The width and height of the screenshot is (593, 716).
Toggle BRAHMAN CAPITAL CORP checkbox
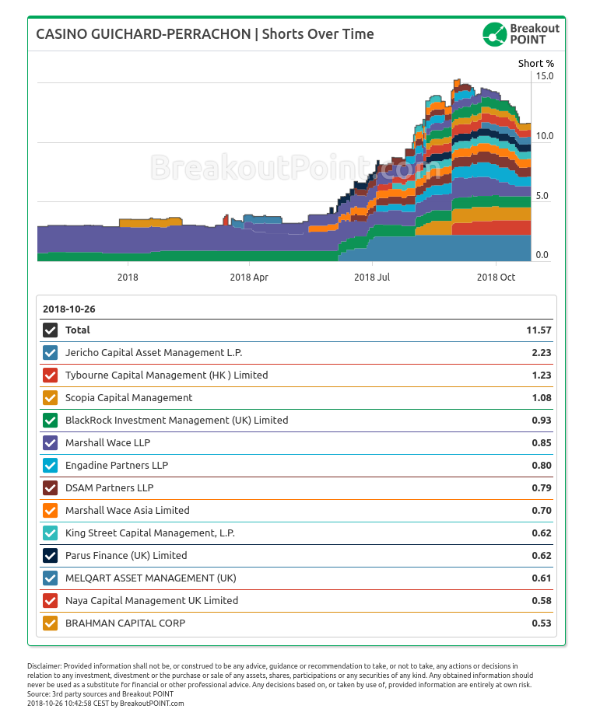(x=51, y=623)
